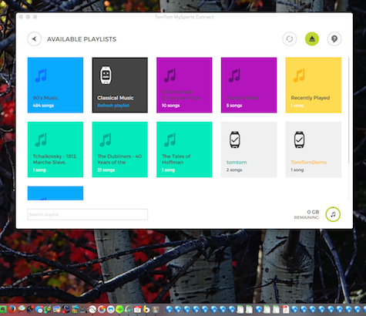Click the TomTomDemo playlist name
Image resolution: width=366 pixels, height=316 pixels.
coord(309,162)
